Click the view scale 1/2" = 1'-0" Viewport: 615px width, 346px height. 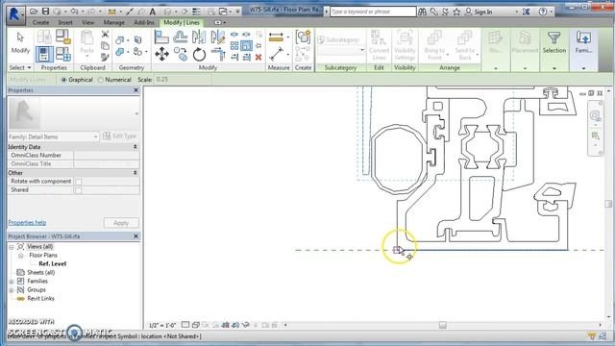click(x=162, y=325)
